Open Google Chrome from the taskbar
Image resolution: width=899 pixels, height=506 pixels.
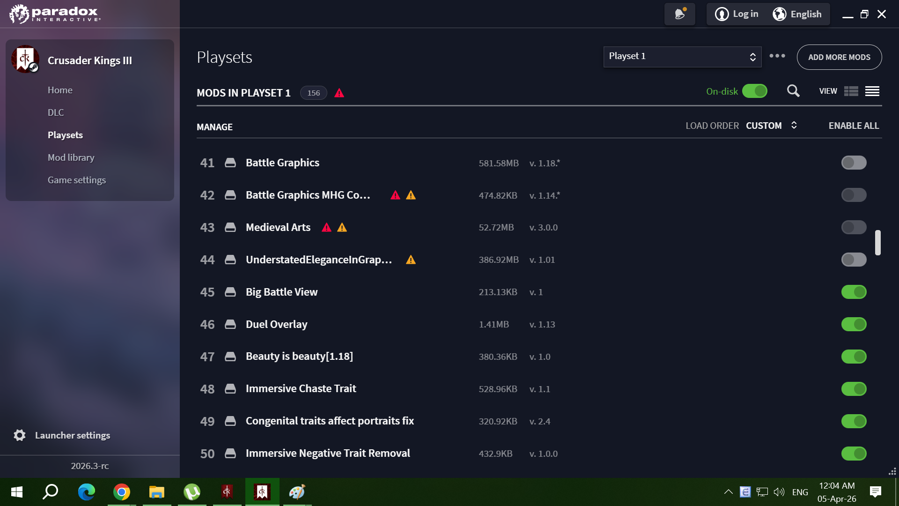pyautogui.click(x=122, y=492)
